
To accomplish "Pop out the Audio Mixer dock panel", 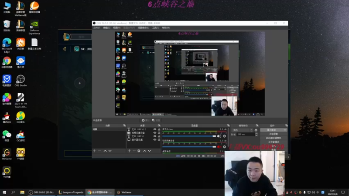I will 228,125.
